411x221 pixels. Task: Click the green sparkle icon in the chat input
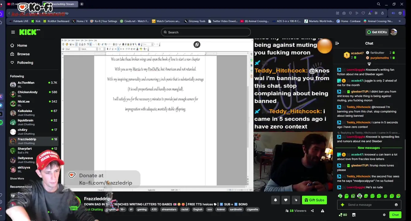(x=343, y=205)
